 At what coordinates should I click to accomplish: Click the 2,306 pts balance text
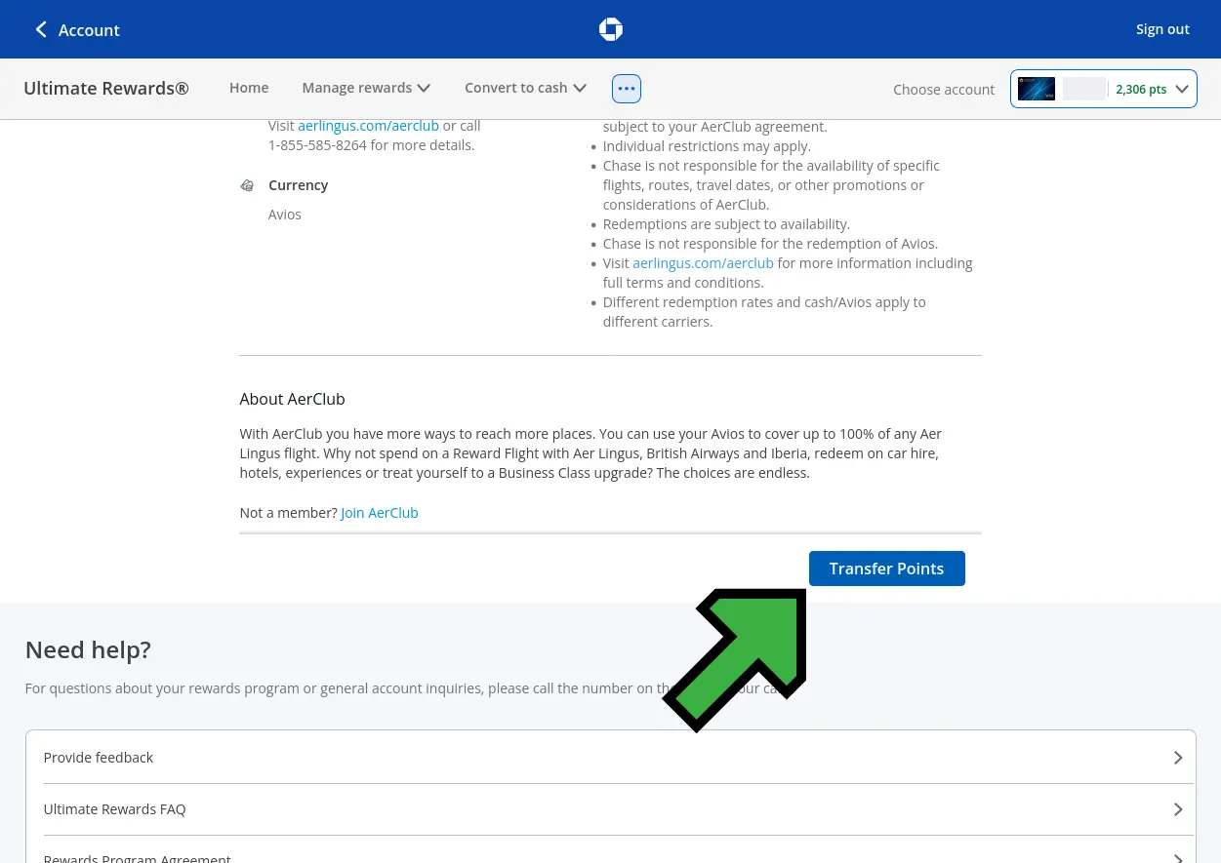coord(1141,89)
